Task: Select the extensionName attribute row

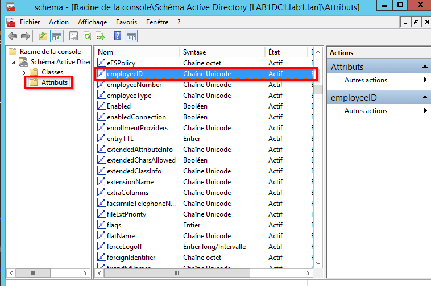Action: [x=205, y=181]
